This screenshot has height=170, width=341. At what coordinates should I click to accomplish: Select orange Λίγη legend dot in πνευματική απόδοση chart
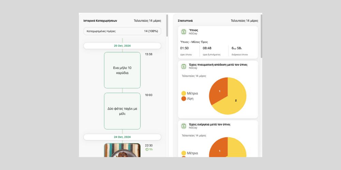pyautogui.click(x=184, y=99)
